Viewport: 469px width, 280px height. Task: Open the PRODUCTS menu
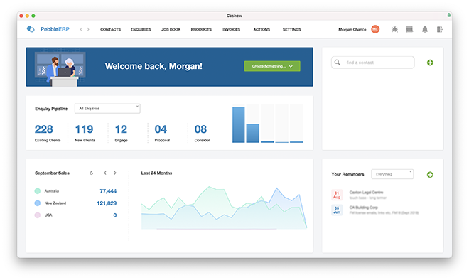[201, 29]
